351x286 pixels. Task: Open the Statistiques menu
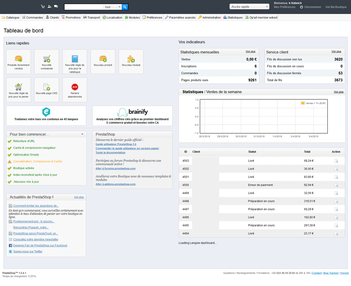(233, 18)
